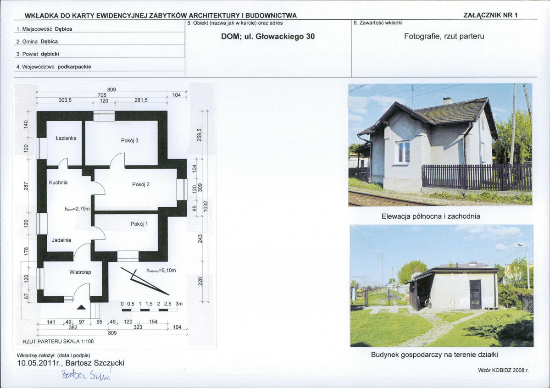
Task: Click the title DOM; ul. Głowackiego 30
Action: [x=268, y=37]
